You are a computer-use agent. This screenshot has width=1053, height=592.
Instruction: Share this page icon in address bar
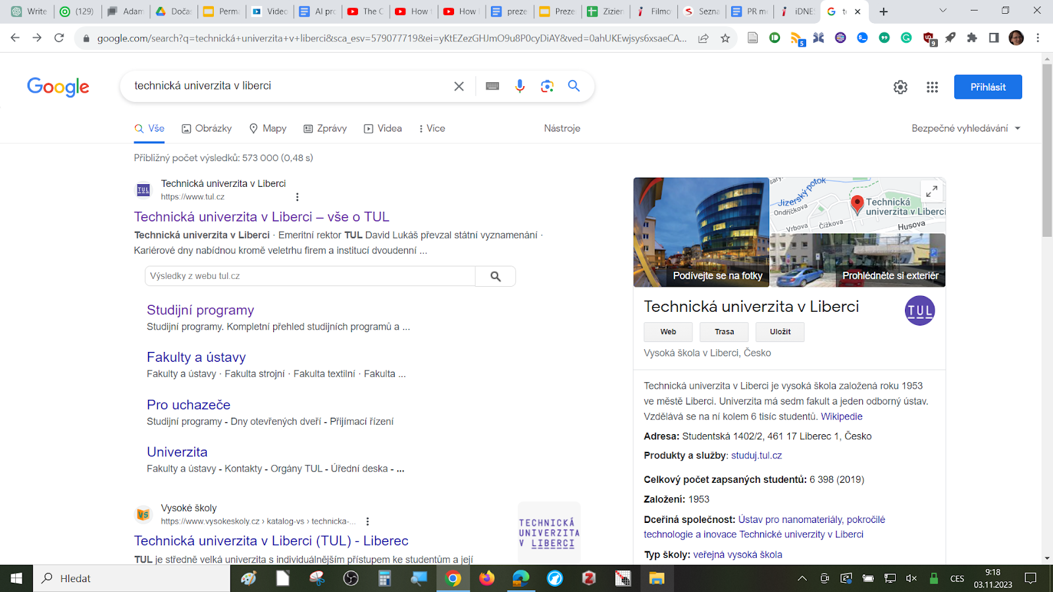(x=704, y=38)
